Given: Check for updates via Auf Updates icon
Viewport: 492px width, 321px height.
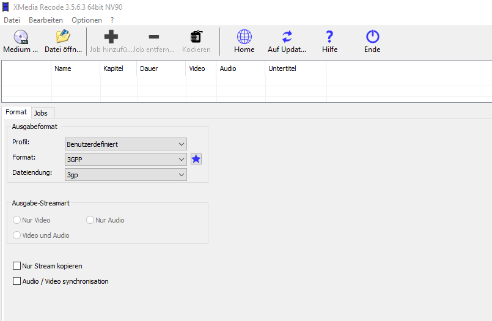Looking at the screenshot, I should click(x=287, y=37).
